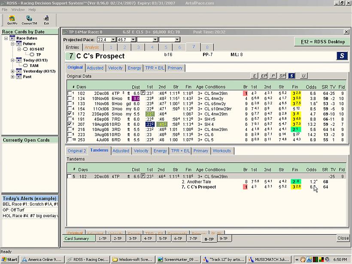
Task: Collapse the Future tree node
Action: click(x=12, y=44)
